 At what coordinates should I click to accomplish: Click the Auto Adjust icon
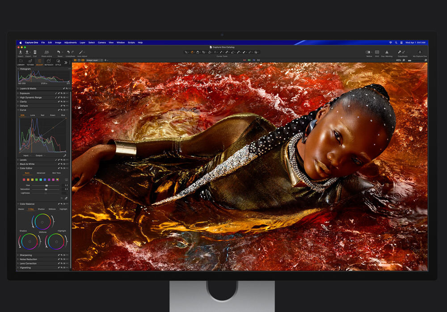[80, 52]
